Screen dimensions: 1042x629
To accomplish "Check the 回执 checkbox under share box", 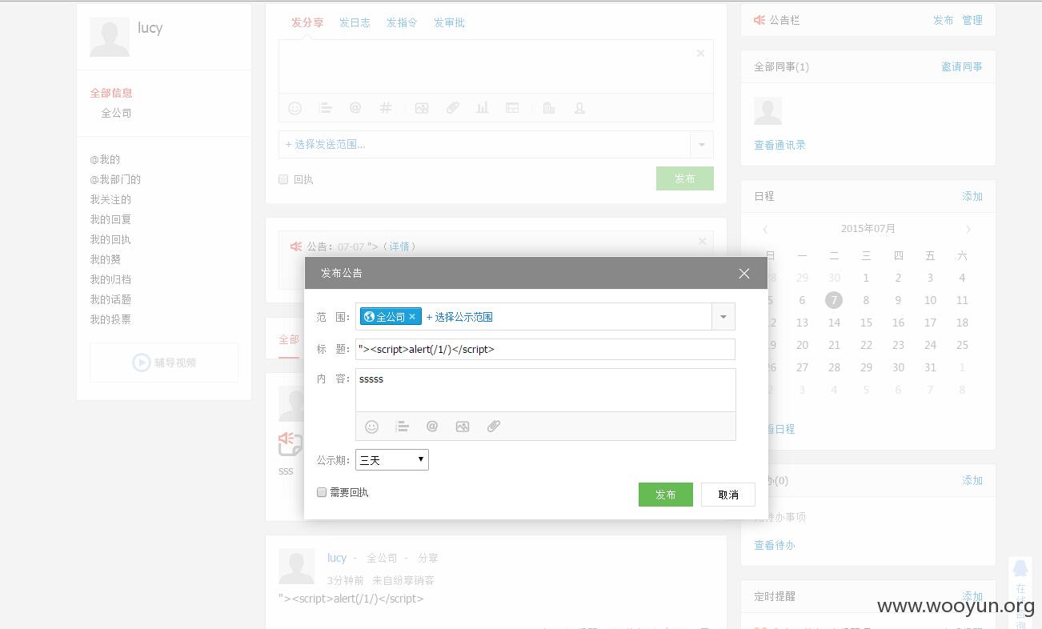I will (283, 179).
